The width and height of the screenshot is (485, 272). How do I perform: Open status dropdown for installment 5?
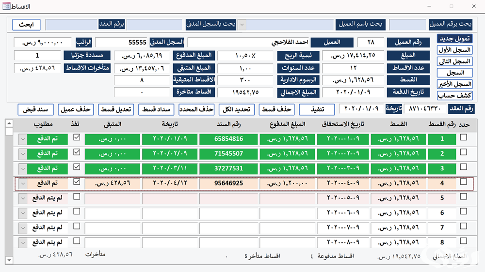[23, 198]
